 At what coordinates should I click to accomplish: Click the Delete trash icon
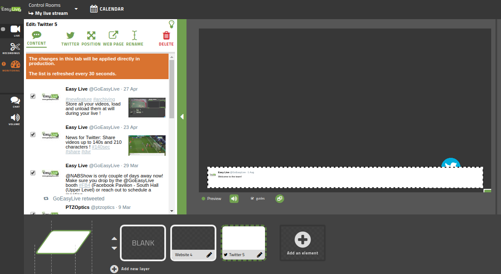pos(166,35)
